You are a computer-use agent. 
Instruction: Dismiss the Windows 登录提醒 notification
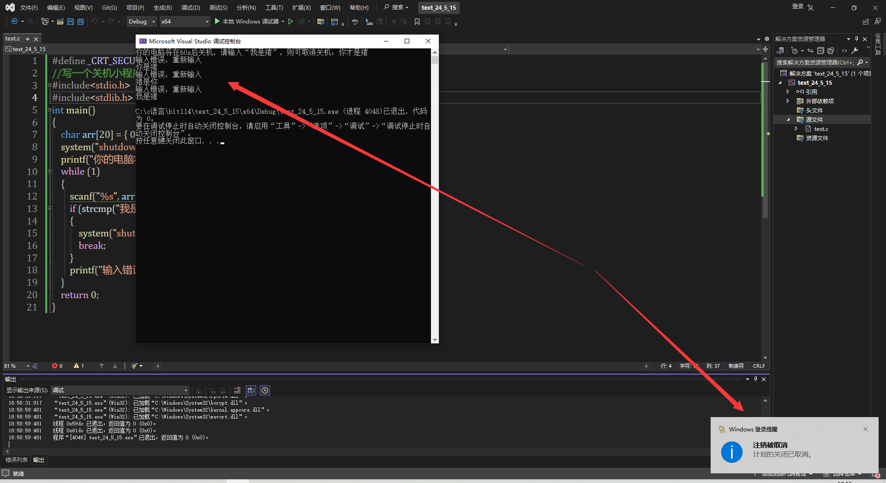click(x=866, y=429)
